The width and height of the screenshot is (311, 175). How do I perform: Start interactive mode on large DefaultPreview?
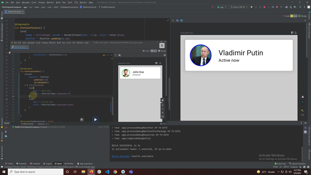(292, 33)
